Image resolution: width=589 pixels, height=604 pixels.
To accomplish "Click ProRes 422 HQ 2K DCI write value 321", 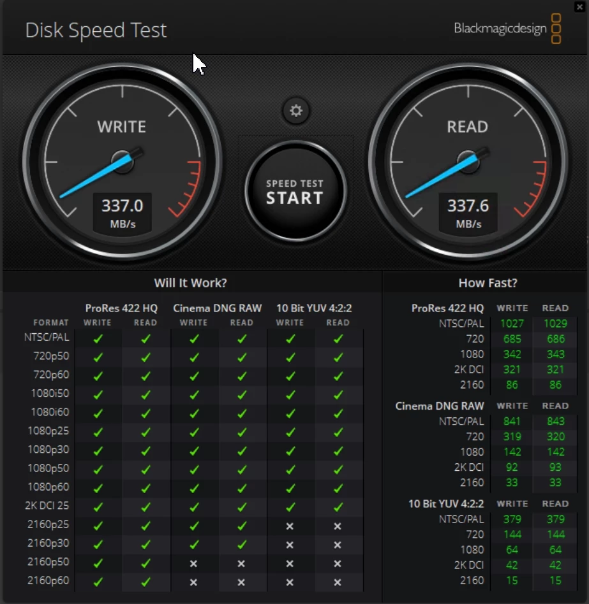I will pos(512,370).
